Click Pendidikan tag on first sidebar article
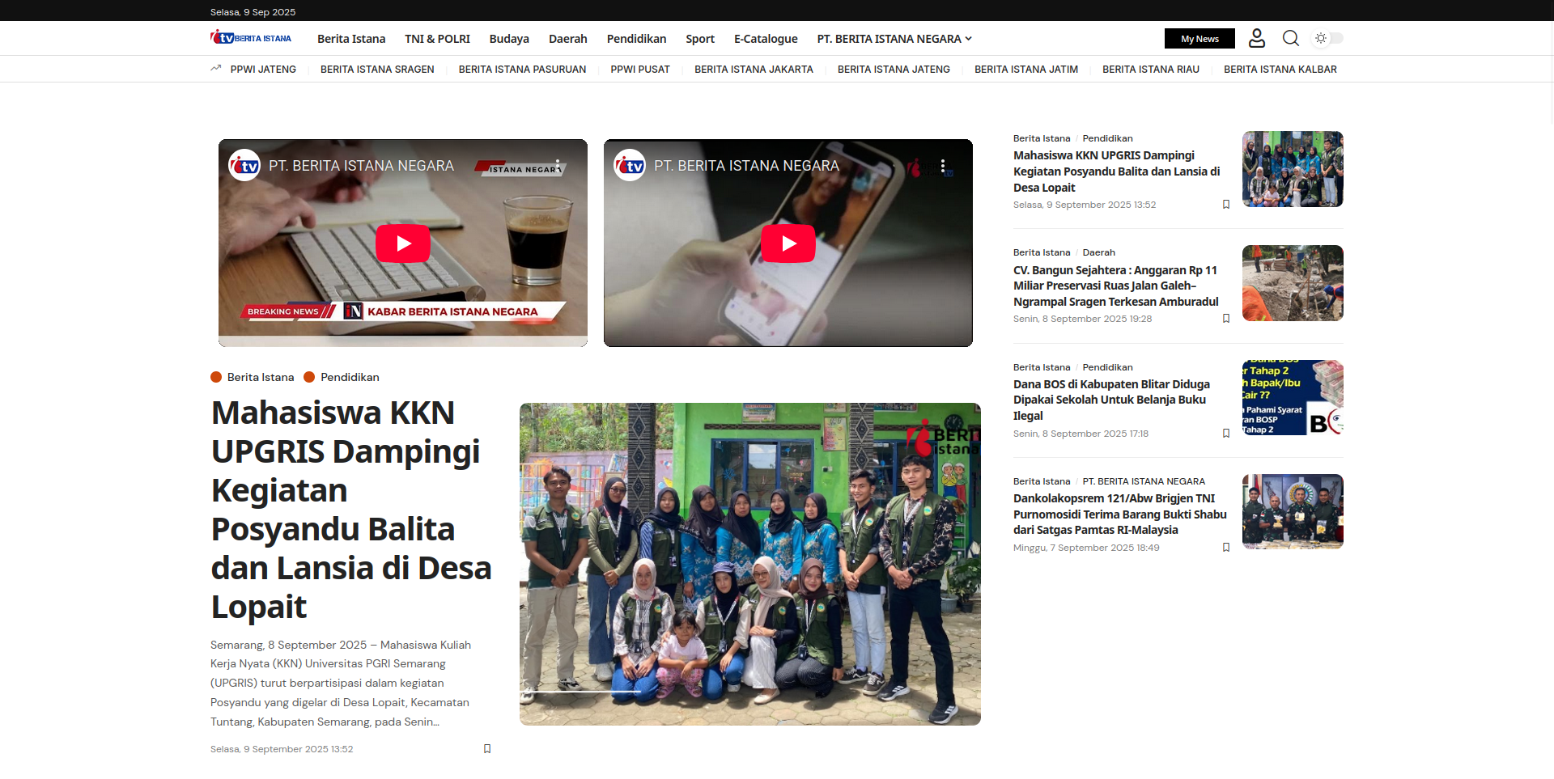The height and width of the screenshot is (779, 1554). pos(1107,138)
